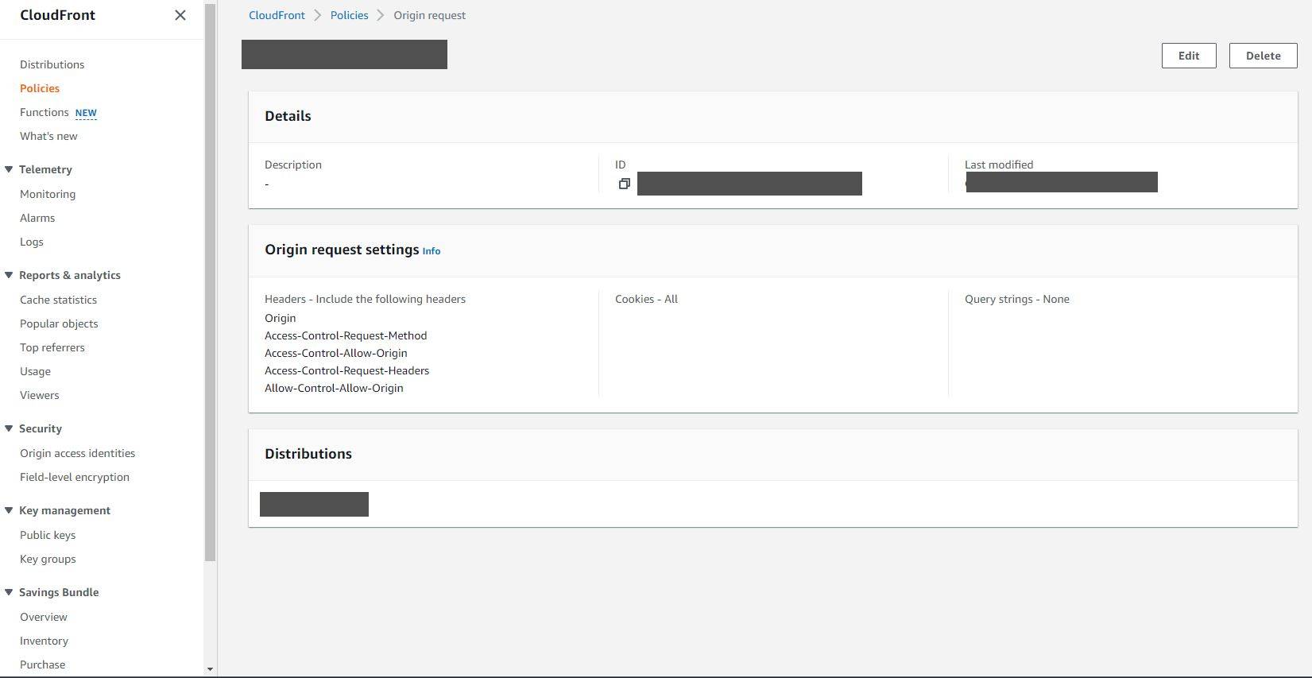Image resolution: width=1312 pixels, height=678 pixels.
Task: Collapse the Telemetry section arrow
Action: [x=9, y=169]
